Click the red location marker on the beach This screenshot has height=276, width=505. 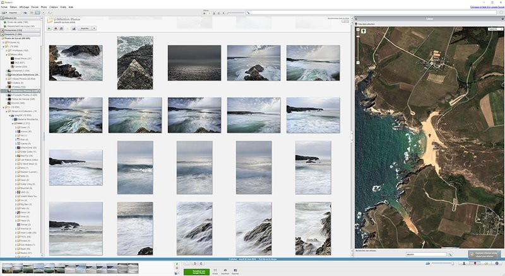coord(430,136)
